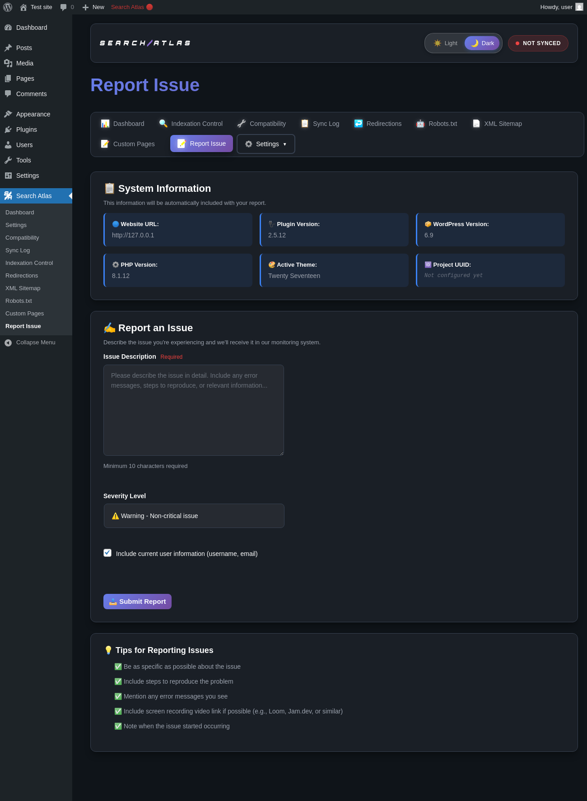Click the home icon beside Test site
The height and width of the screenshot is (801, 587).
pos(23,7)
